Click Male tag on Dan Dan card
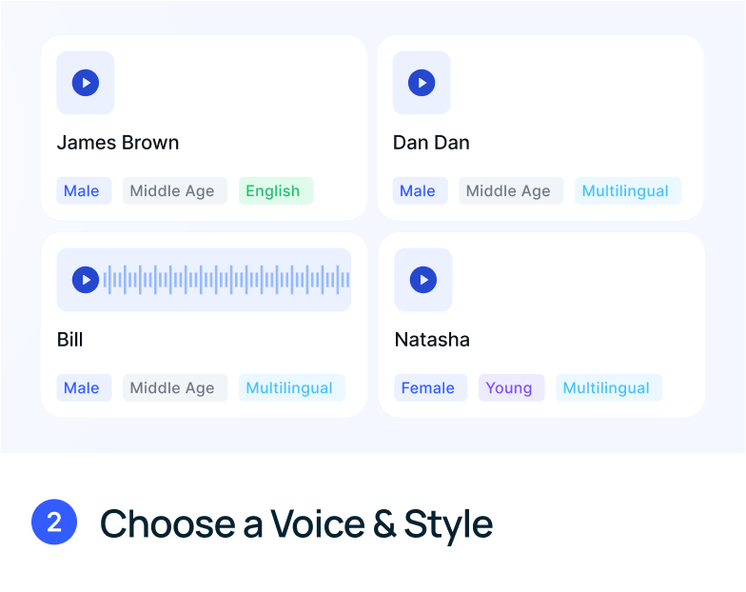The image size is (746, 592). [x=418, y=191]
